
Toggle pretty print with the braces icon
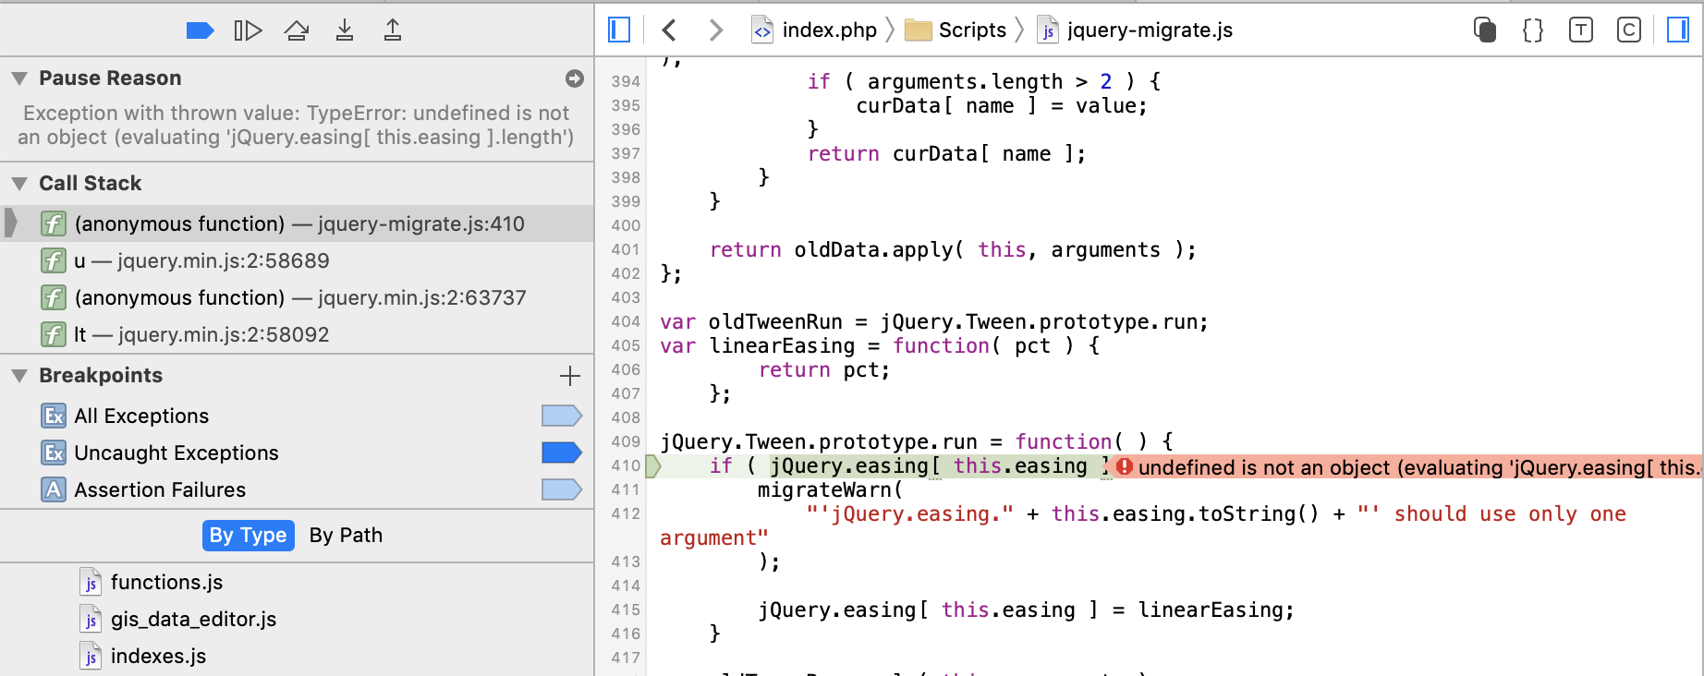(1533, 30)
